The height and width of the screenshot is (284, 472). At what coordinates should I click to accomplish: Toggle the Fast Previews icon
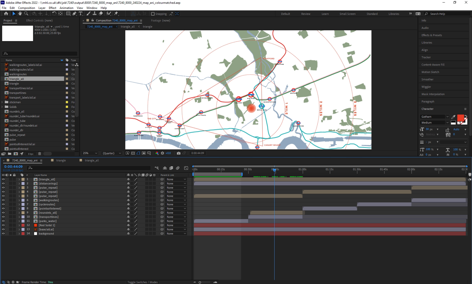coord(127,153)
